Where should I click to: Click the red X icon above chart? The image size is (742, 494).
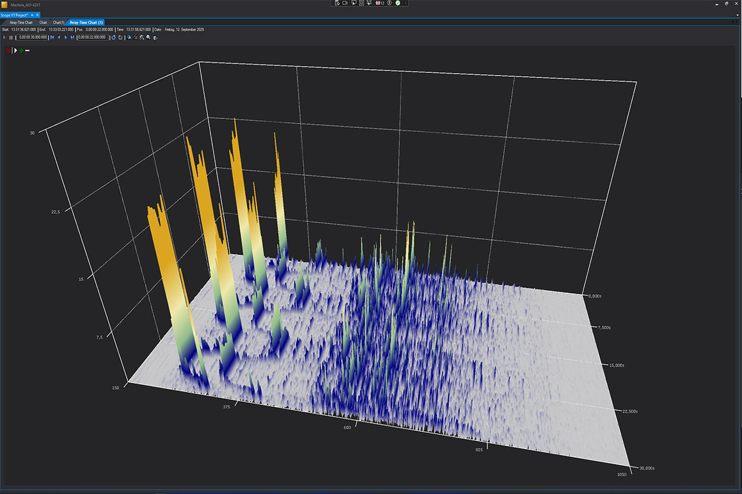pos(8,50)
